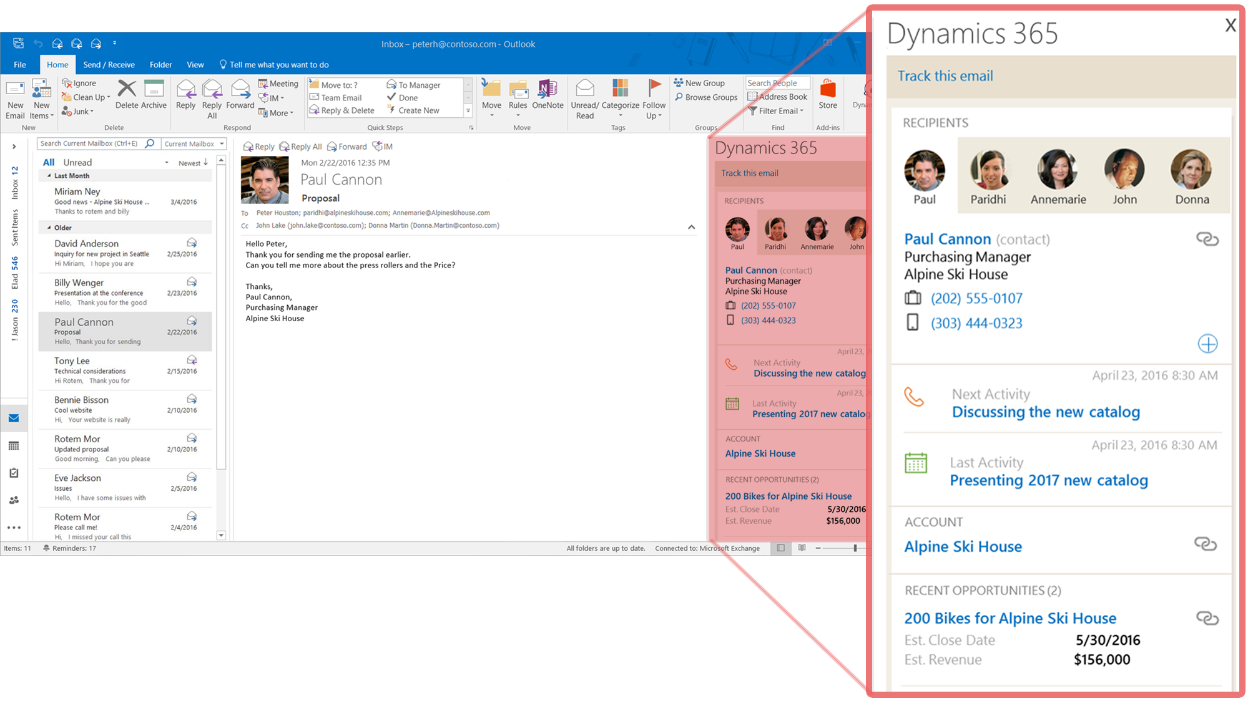This screenshot has height=701, width=1248.
Task: Select Donna recipient photo
Action: [x=1191, y=170]
